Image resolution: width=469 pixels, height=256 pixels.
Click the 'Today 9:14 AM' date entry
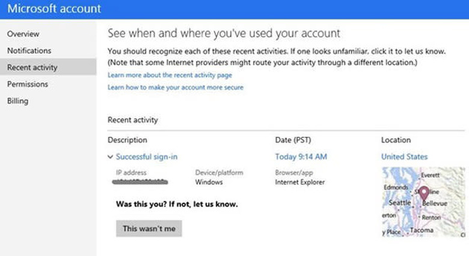pos(301,157)
